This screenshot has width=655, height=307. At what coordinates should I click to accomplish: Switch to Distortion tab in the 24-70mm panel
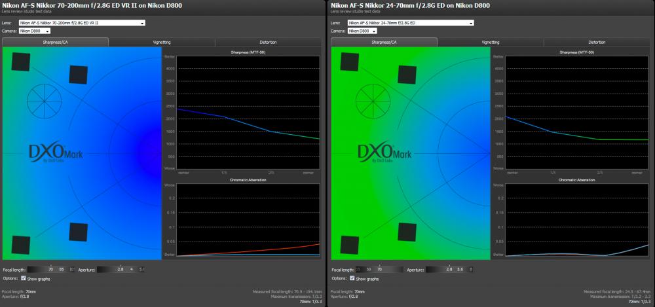(597, 42)
